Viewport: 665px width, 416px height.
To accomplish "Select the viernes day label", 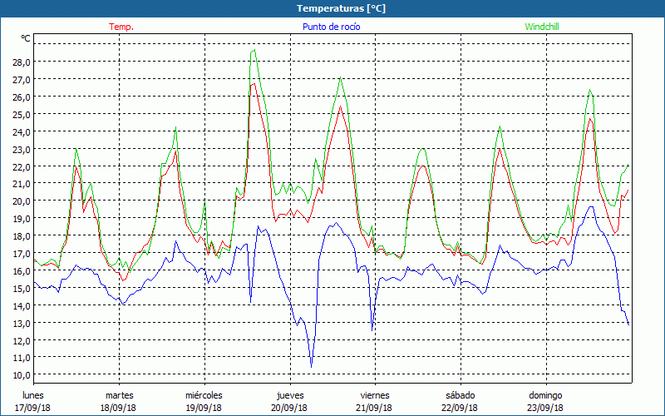I will pos(375,394).
